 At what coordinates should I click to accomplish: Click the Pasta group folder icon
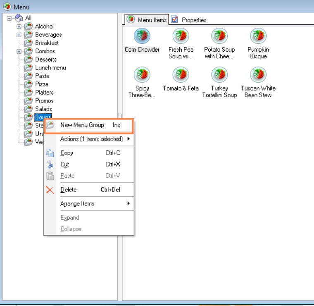pyautogui.click(x=29, y=76)
